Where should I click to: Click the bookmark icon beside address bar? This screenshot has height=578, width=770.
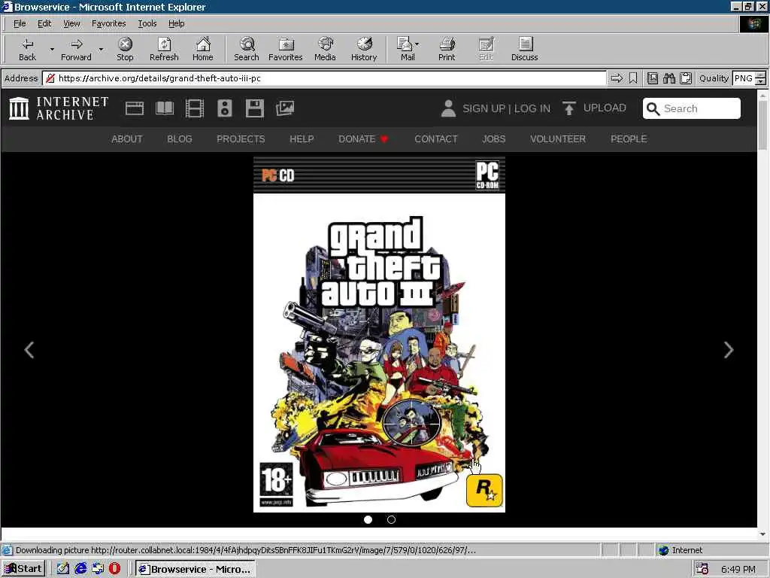tap(633, 78)
